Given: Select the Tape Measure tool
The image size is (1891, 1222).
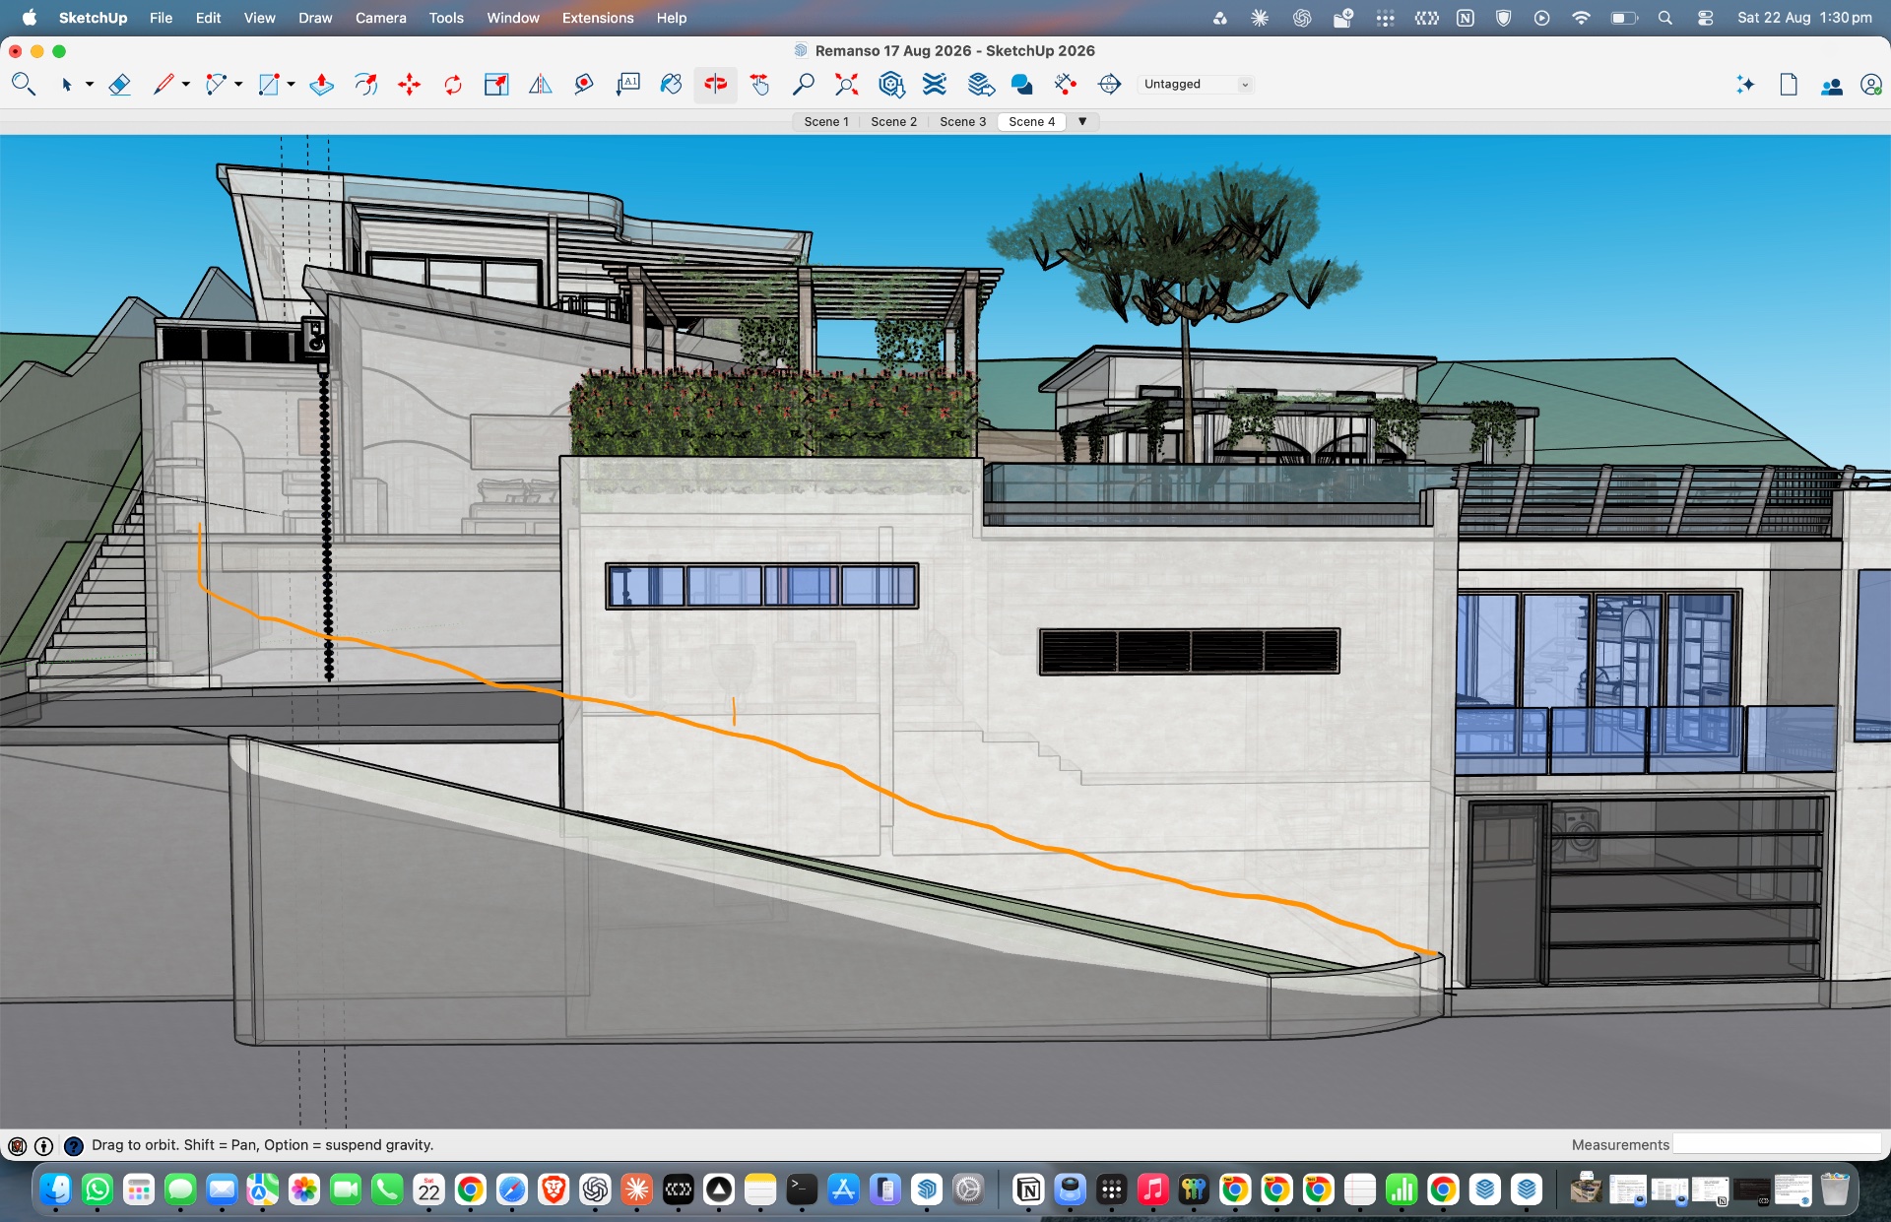Looking at the screenshot, I should (x=584, y=85).
